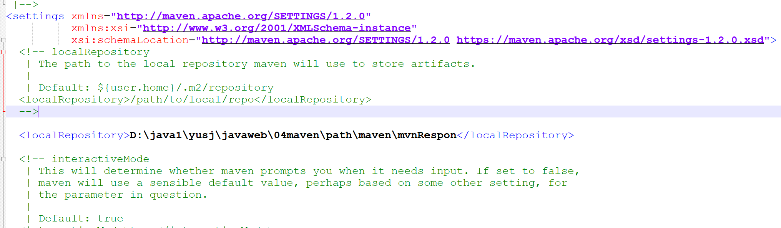Image resolution: width=781 pixels, height=228 pixels.
Task: Collapse the interactiveMode comment fold marker
Action: coord(3,159)
